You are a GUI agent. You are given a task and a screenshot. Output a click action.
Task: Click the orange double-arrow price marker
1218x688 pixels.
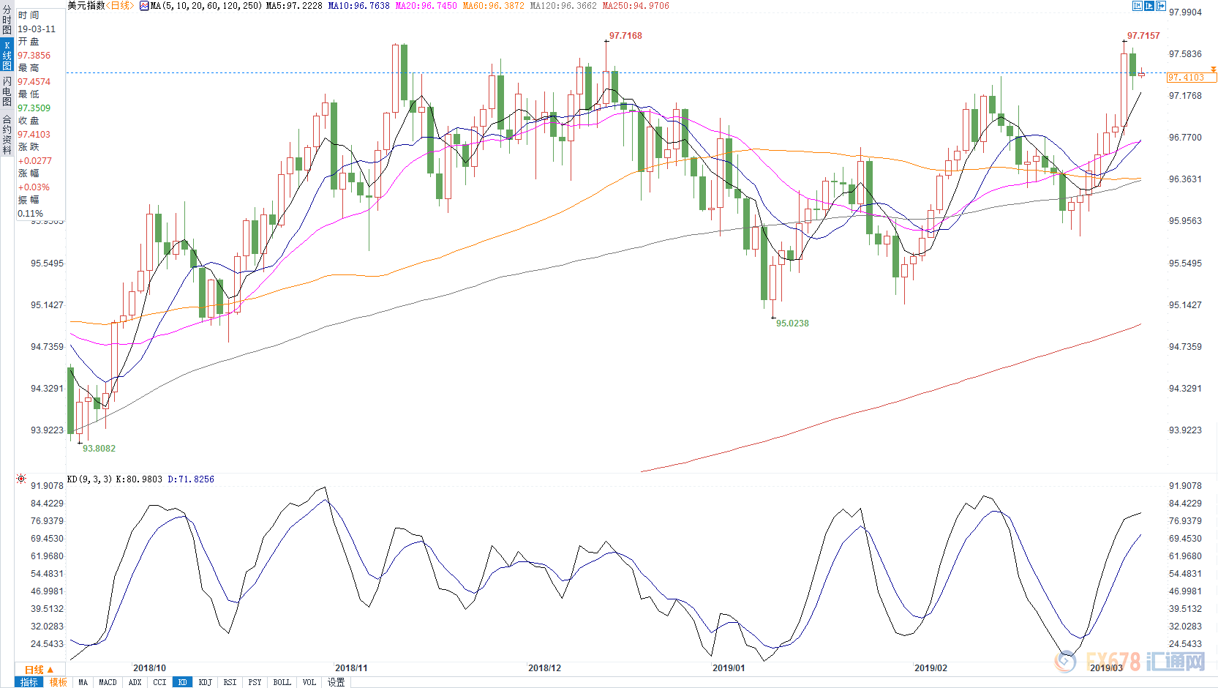[x=1213, y=70]
